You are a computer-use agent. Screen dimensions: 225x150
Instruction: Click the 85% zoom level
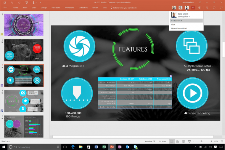[x=216, y=141]
